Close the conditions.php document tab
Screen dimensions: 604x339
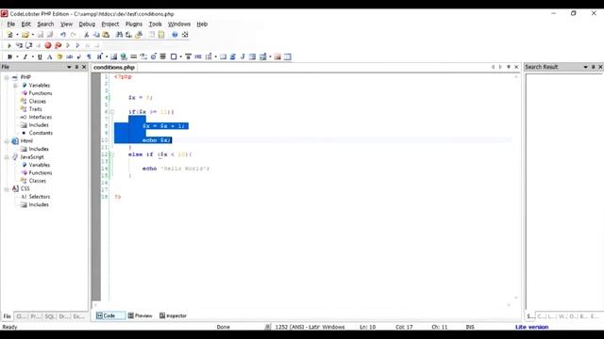pyautogui.click(x=516, y=67)
